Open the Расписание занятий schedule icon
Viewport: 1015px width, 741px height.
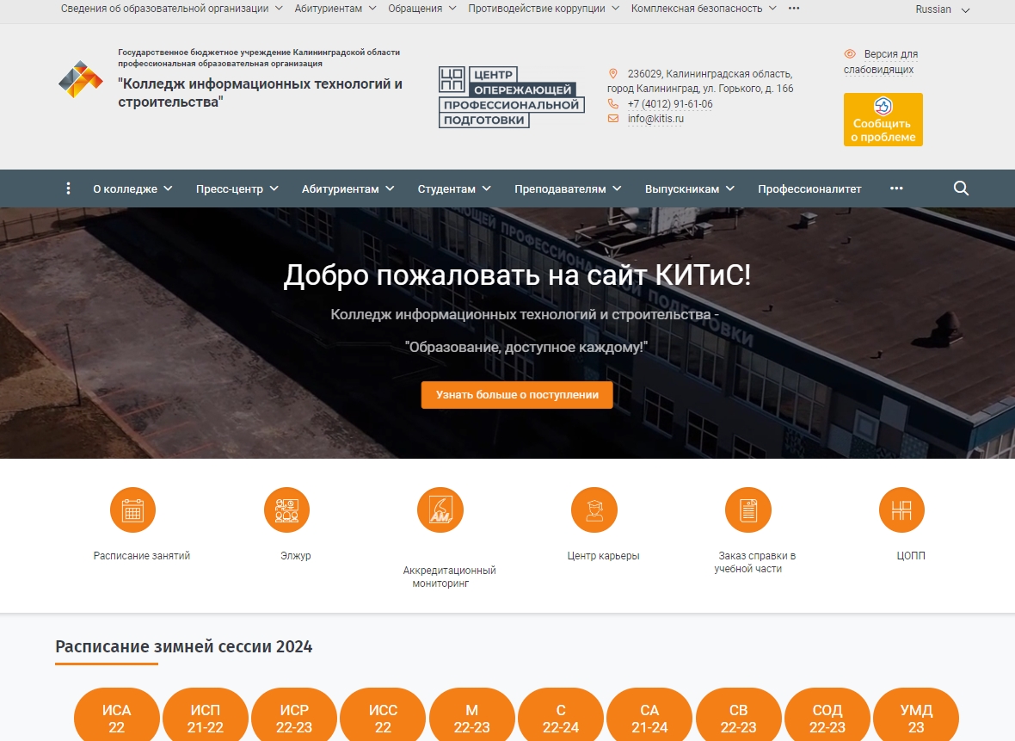(132, 509)
